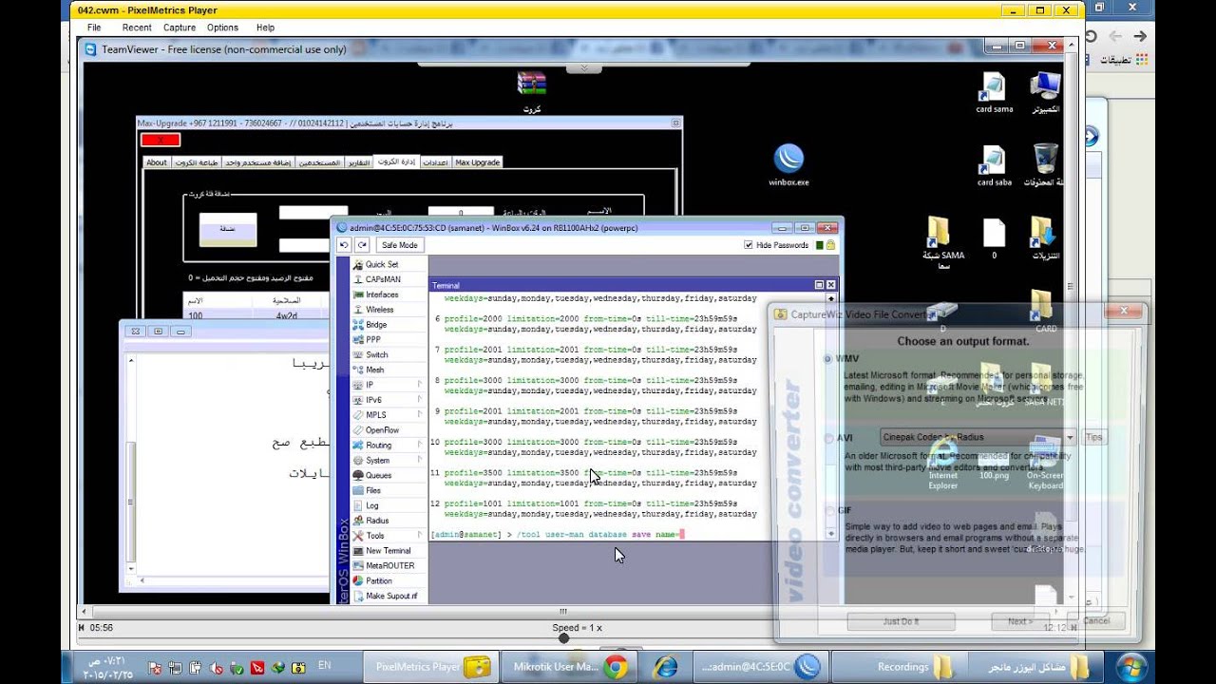Open PPP in WinBox sidebar
Image resolution: width=1216 pixels, height=684 pixels.
373,339
